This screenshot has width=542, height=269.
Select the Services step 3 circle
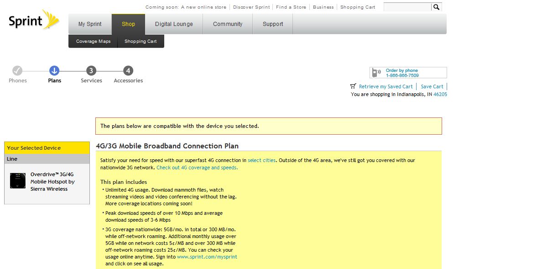[91, 71]
